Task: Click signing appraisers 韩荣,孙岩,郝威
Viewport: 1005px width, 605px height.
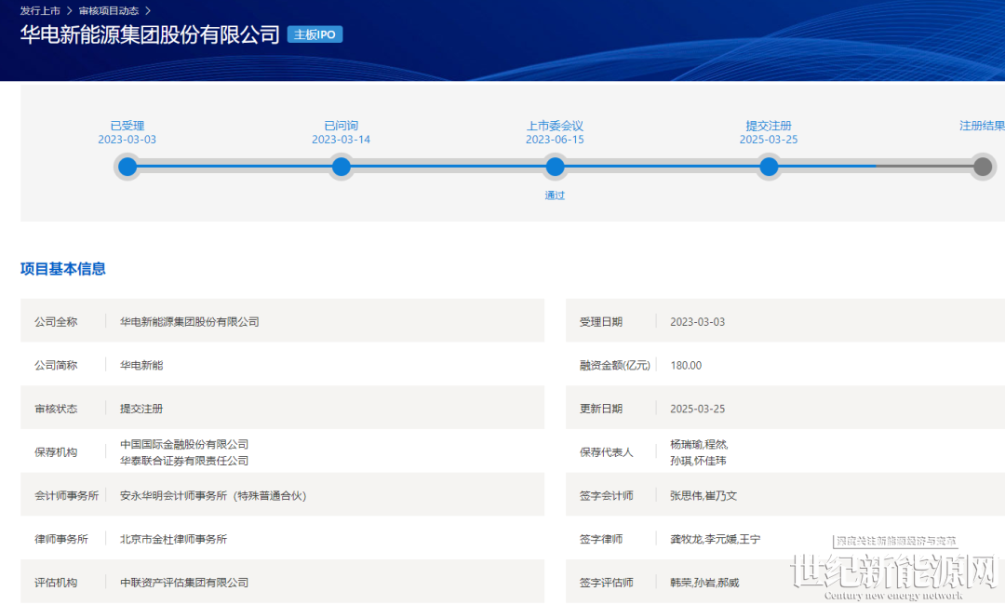Action: [704, 583]
